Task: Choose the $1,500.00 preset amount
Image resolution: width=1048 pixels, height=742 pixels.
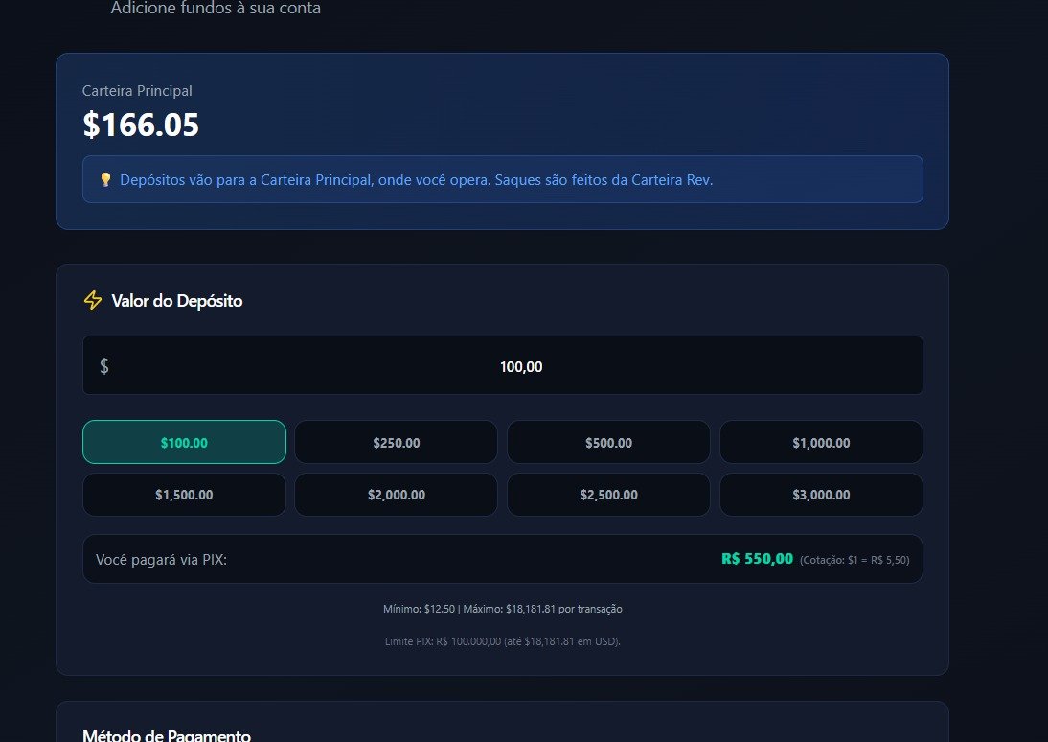Action: [x=184, y=495]
